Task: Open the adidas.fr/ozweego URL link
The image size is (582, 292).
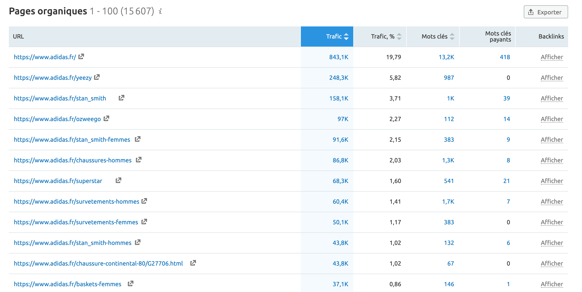Action: (x=57, y=119)
